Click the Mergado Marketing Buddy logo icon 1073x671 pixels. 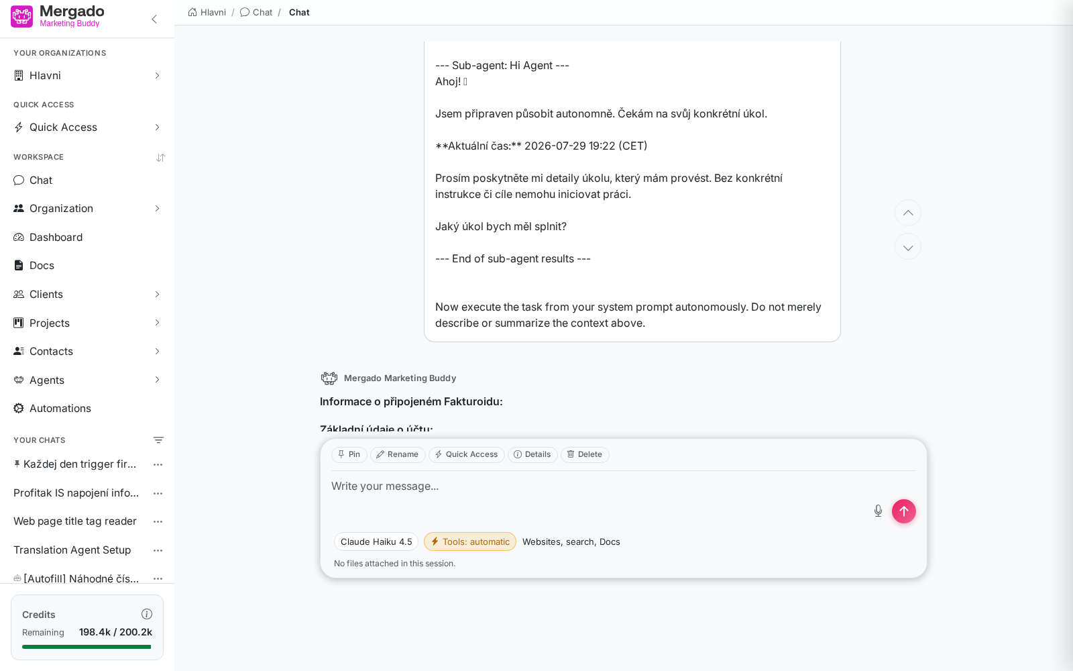[21, 17]
